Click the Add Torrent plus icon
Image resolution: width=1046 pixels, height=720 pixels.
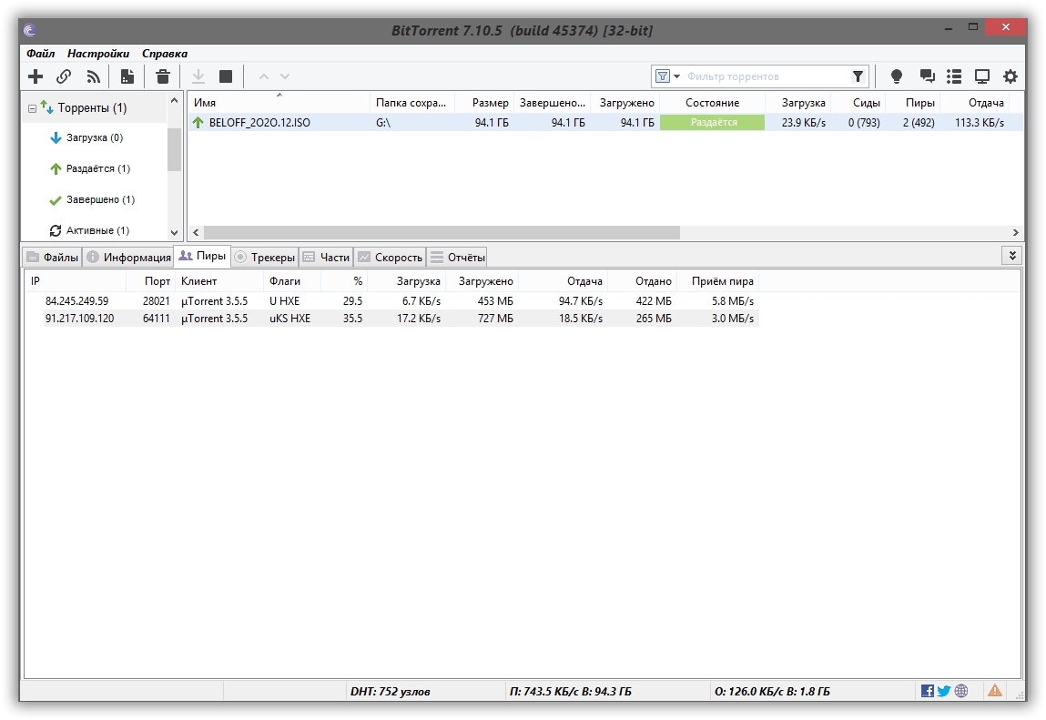coord(36,76)
